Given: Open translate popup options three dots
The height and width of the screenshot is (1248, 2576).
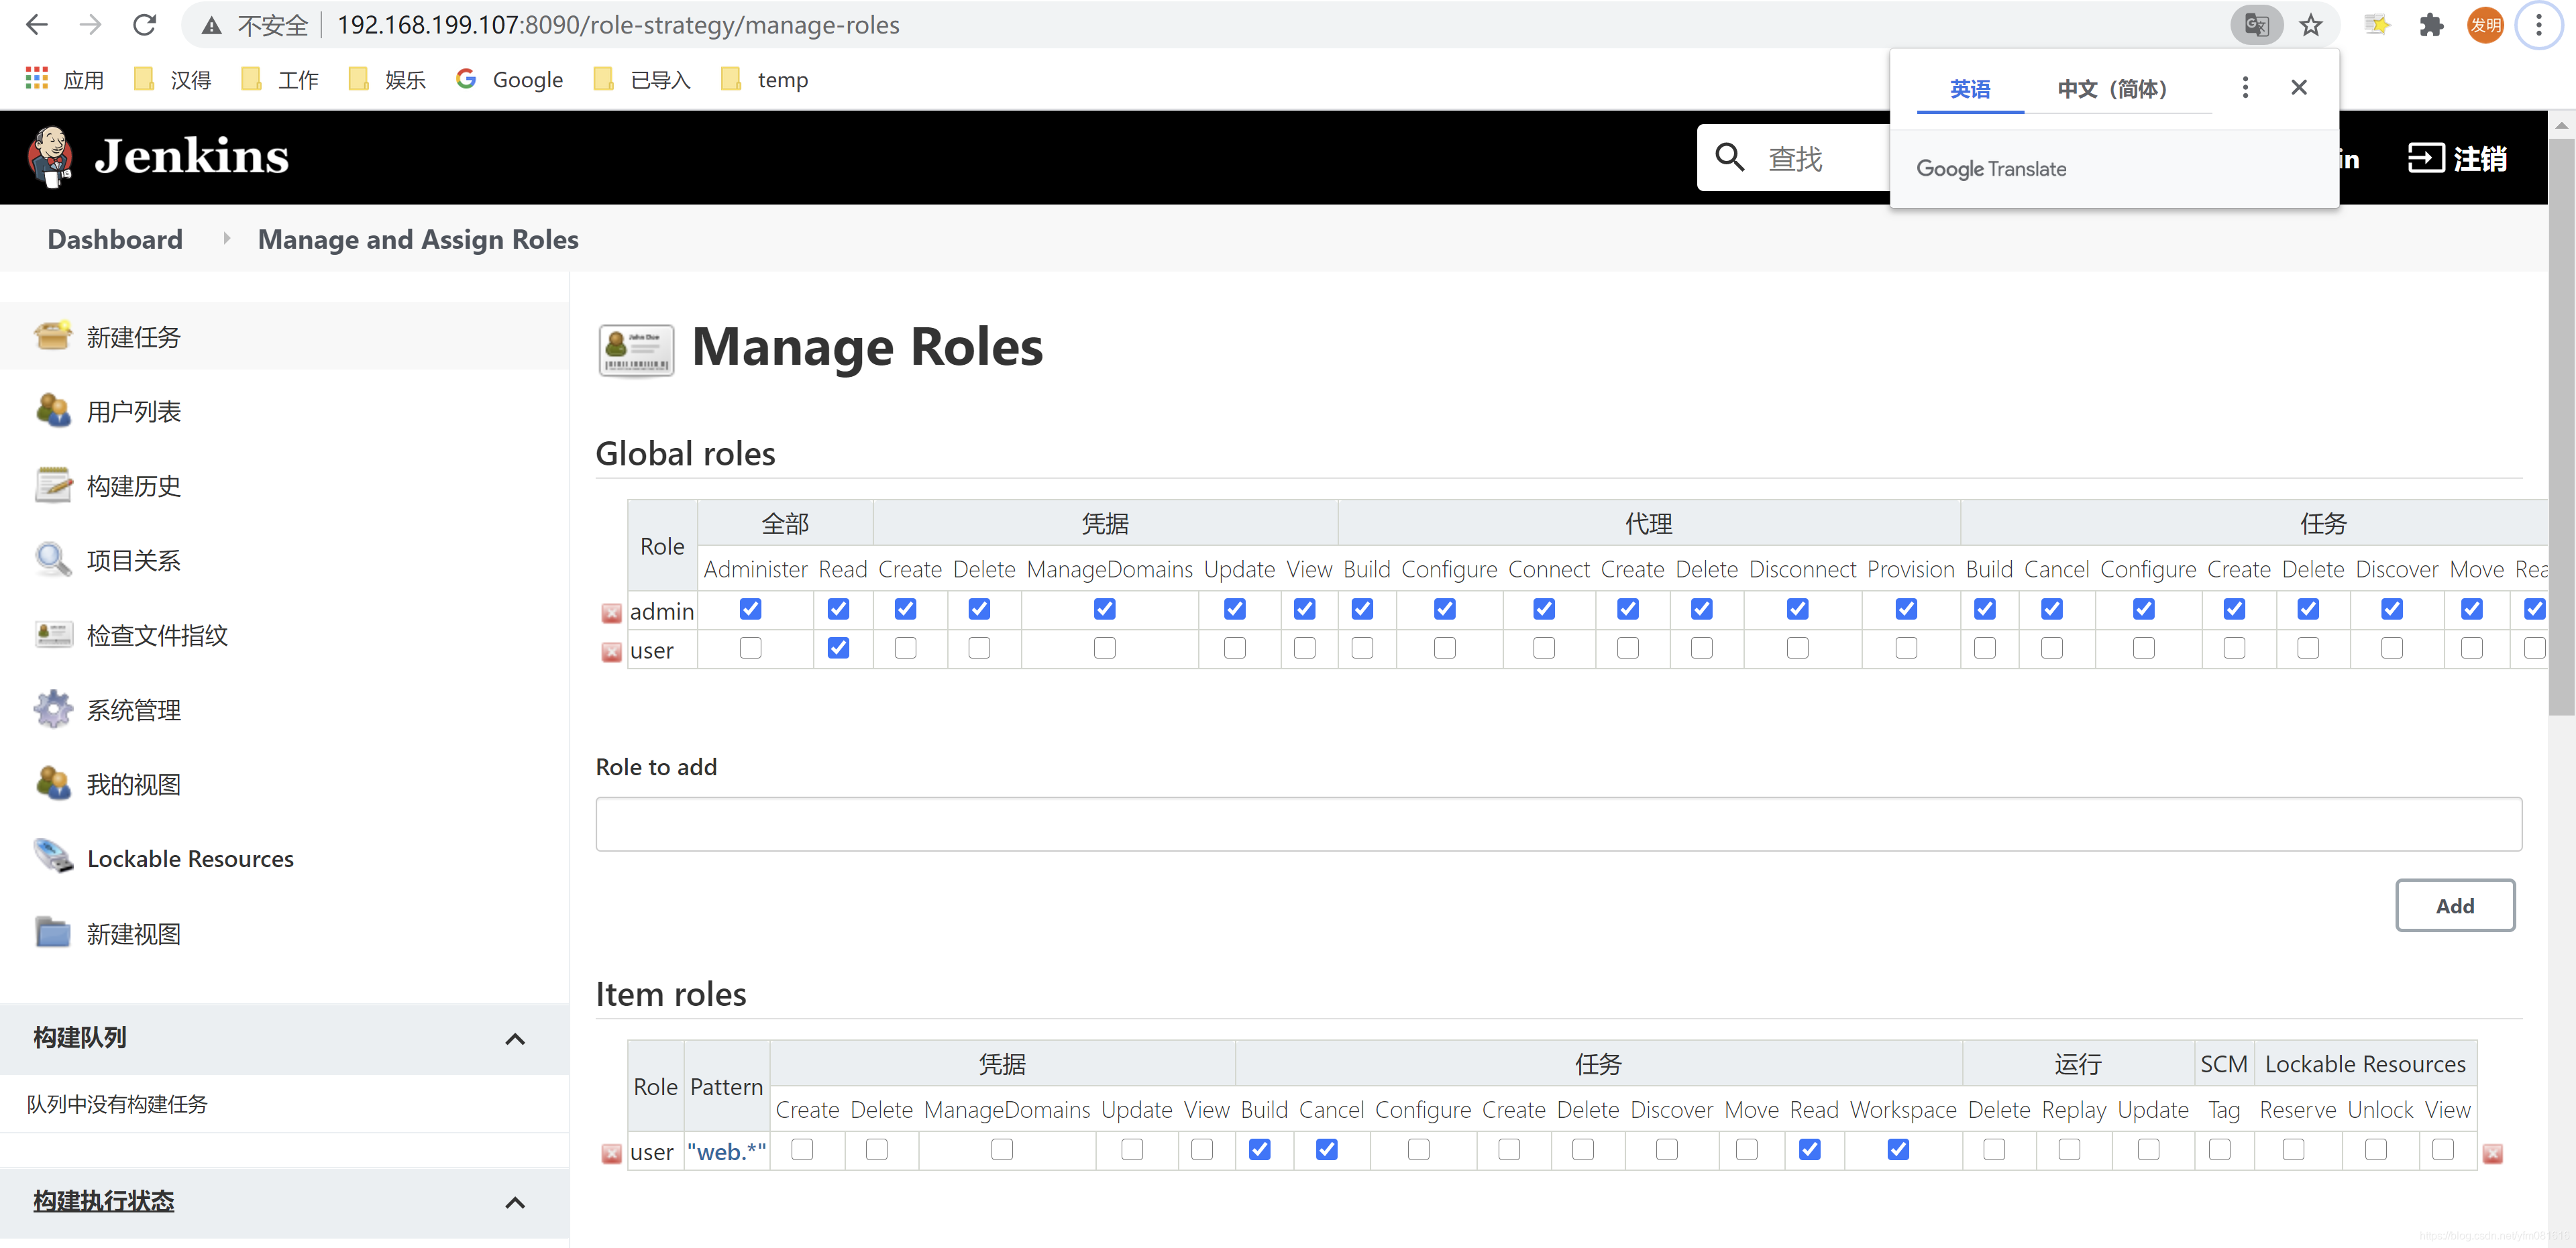Looking at the screenshot, I should 2245,88.
